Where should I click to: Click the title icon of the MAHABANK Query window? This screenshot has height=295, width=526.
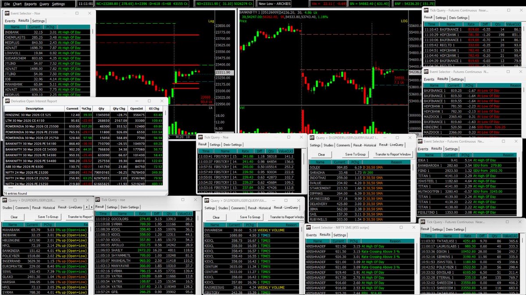[x=4, y=200]
